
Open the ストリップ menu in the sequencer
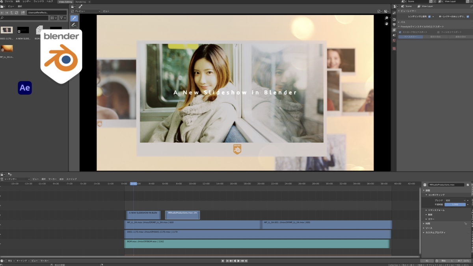(71, 179)
